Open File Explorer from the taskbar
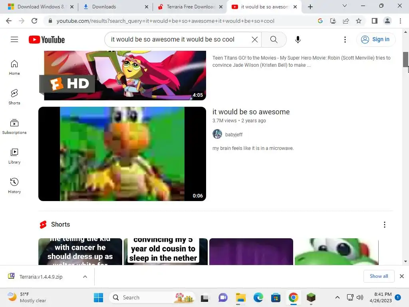Image resolution: width=409 pixels, height=307 pixels. point(240,297)
